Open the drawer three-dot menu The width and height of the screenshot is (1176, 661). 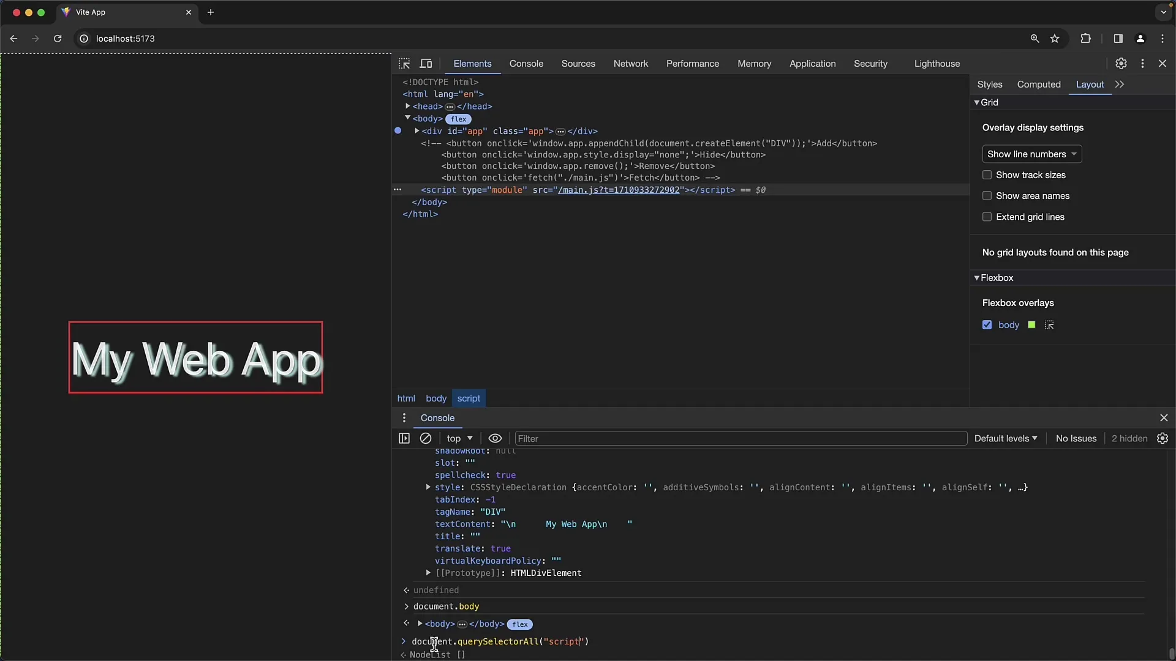pos(404,418)
